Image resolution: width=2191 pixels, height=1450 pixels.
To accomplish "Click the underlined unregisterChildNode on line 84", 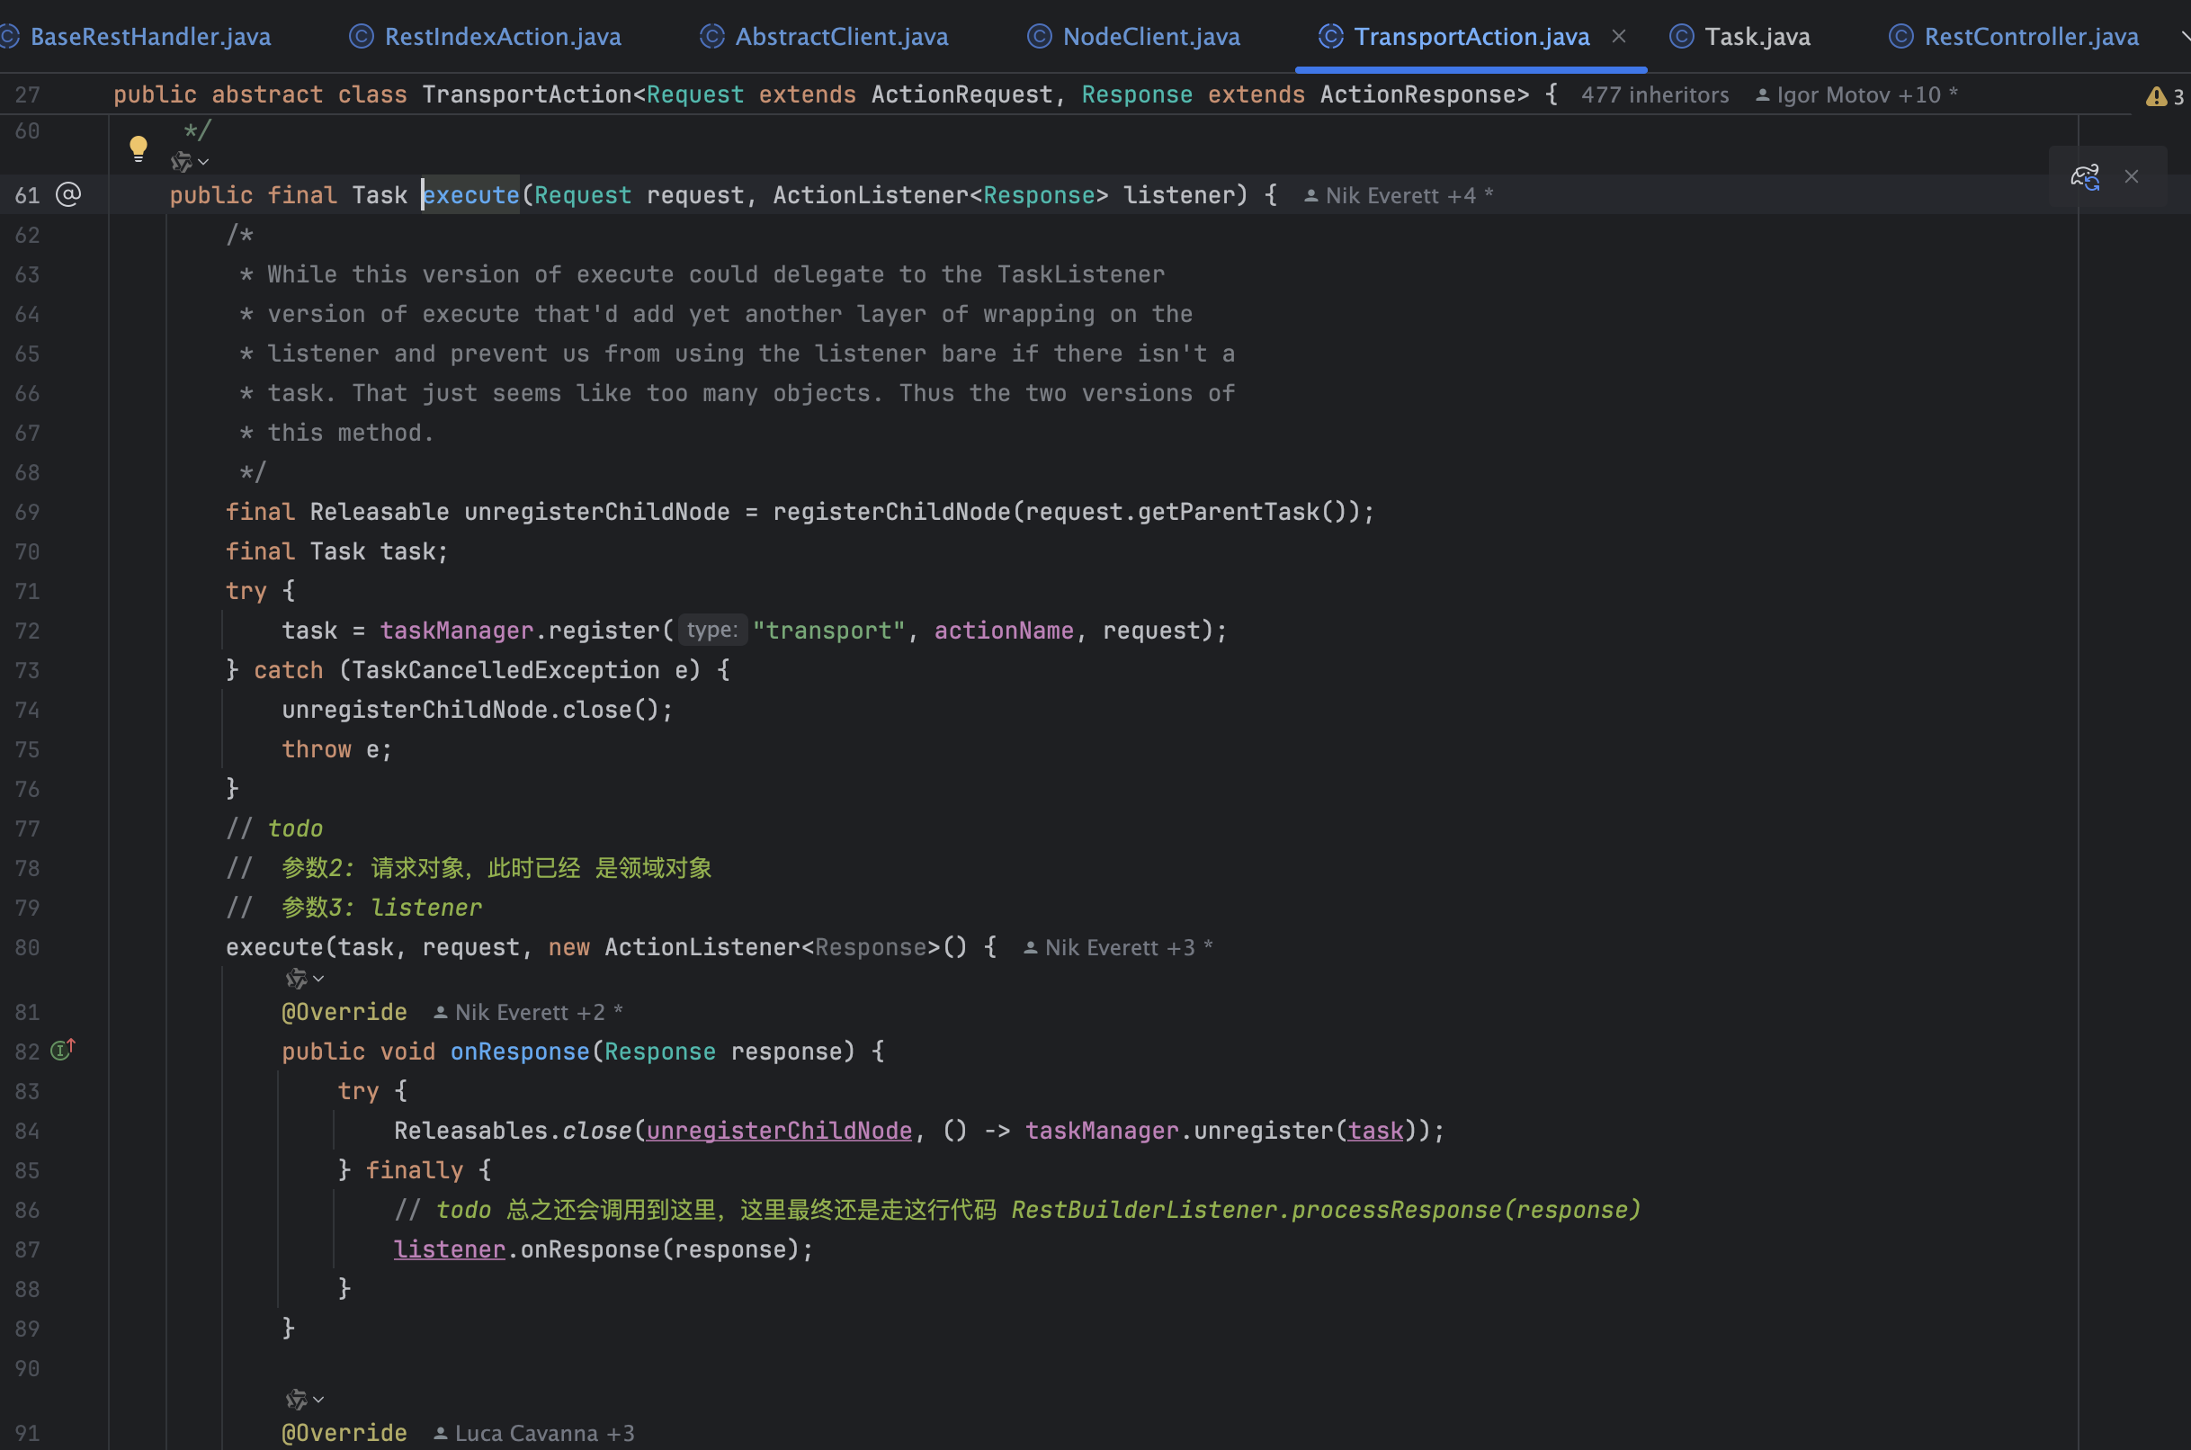I will 779,1131.
